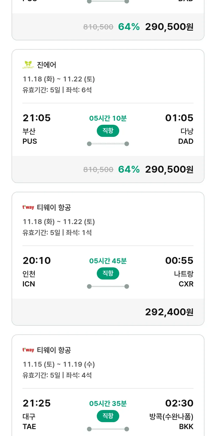216x436 pixels.
Task: Tap the 11.15 (토) ~ 11.19 (수) date range
Action: pyautogui.click(x=59, y=364)
